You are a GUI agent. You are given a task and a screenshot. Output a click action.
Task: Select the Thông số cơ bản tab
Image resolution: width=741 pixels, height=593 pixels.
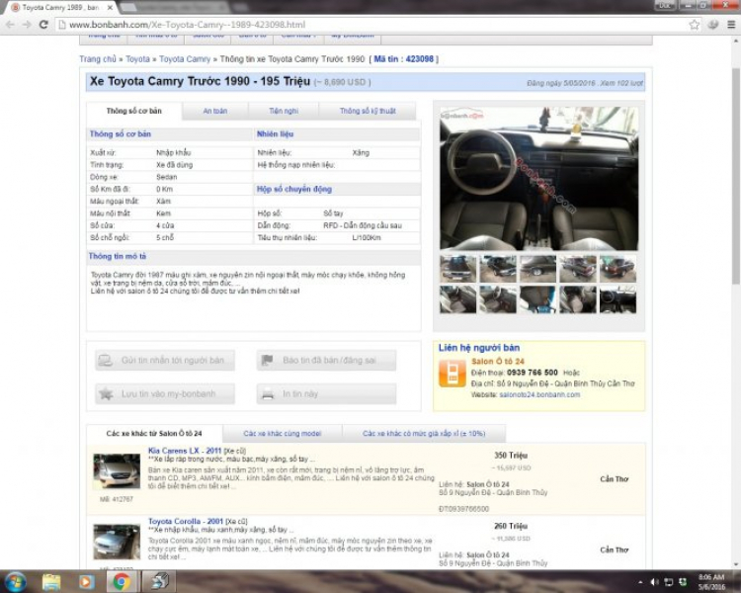click(133, 111)
